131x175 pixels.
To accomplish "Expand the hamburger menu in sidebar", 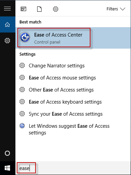I will pos(7,9).
